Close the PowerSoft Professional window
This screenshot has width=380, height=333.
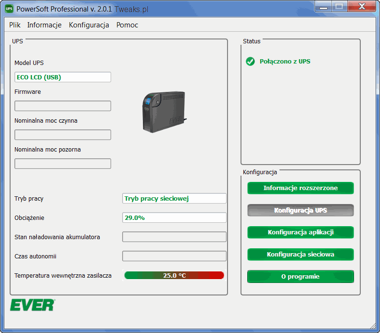coord(362,7)
